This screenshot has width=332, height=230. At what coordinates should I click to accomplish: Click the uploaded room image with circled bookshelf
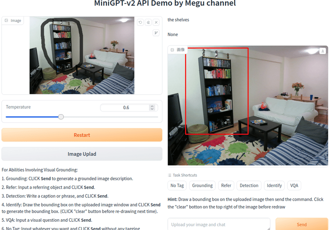(82, 55)
